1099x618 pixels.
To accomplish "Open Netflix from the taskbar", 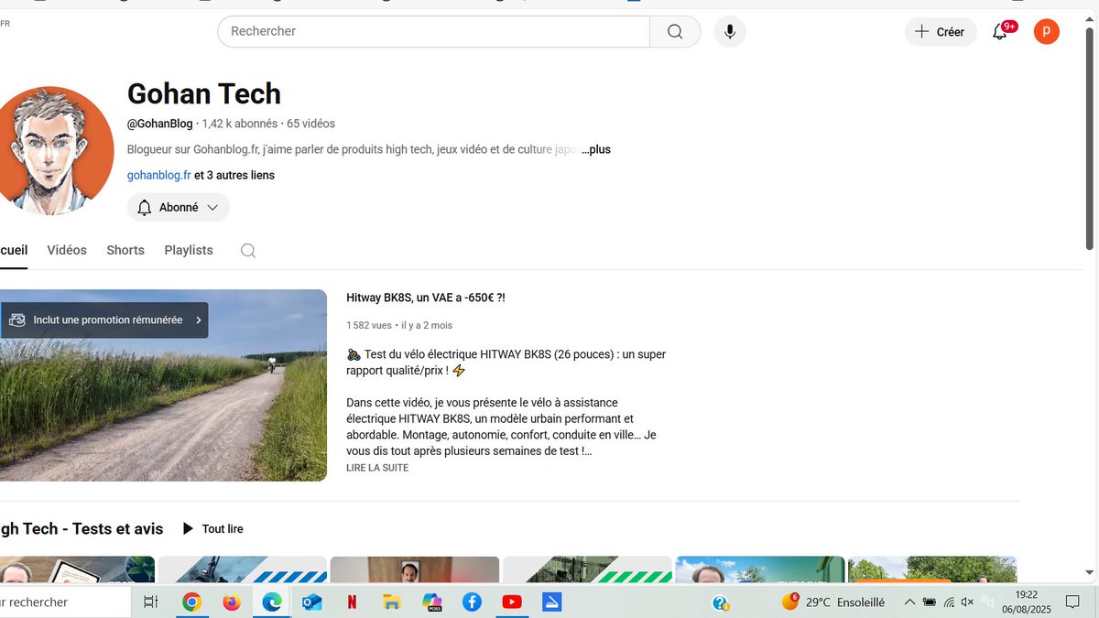I will [352, 602].
